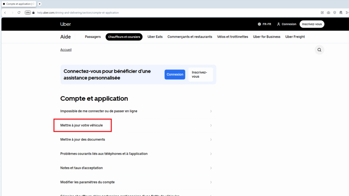Click the share page icon in toolbar
This screenshot has width=349, height=196.
click(x=322, y=13)
